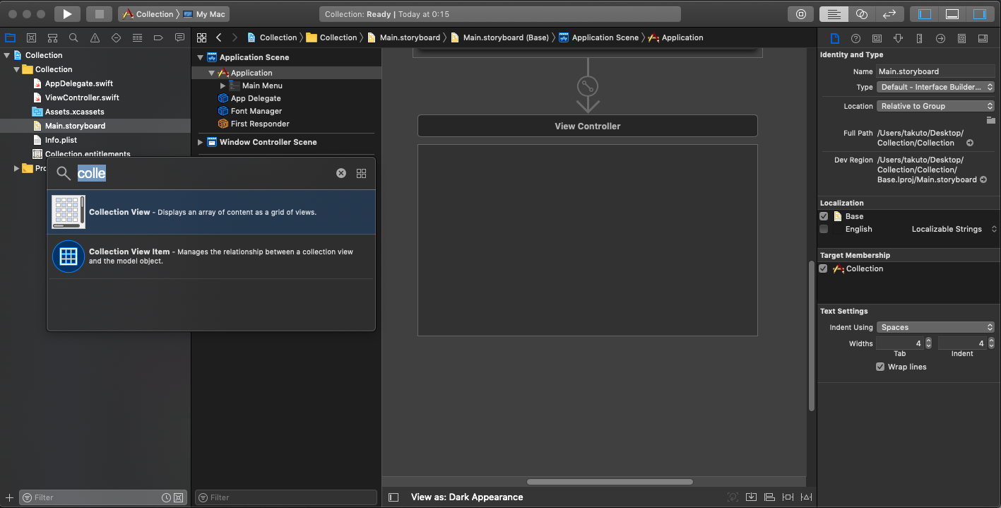Open the Align constraints menu

tap(769, 497)
